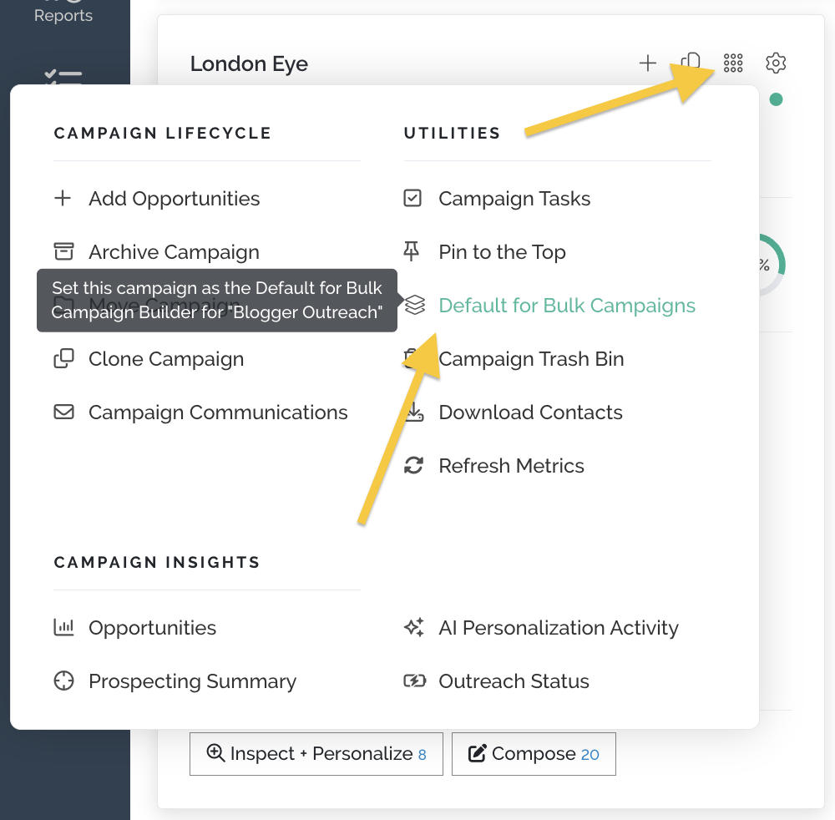This screenshot has width=835, height=820.
Task: Open AI Personalization Activity
Action: click(559, 628)
